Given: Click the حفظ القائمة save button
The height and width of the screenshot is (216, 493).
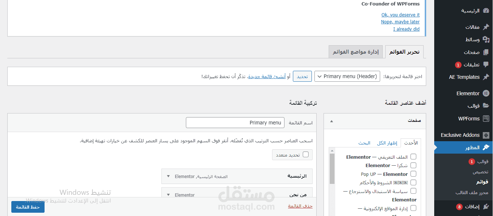Looking at the screenshot, I should [x=27, y=207].
